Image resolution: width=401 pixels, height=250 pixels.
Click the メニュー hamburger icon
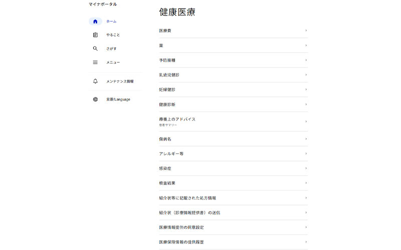click(x=95, y=62)
